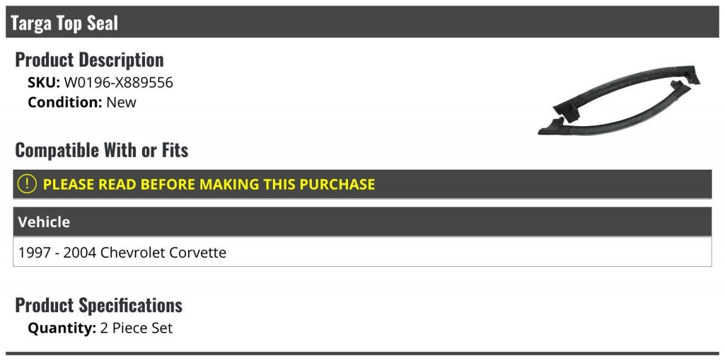Click the Product Specifications heading
This screenshot has width=725, height=361.
click(98, 305)
